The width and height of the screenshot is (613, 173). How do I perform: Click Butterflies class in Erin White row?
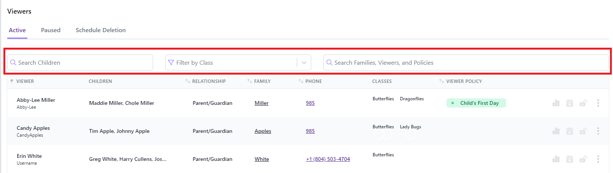click(383, 155)
